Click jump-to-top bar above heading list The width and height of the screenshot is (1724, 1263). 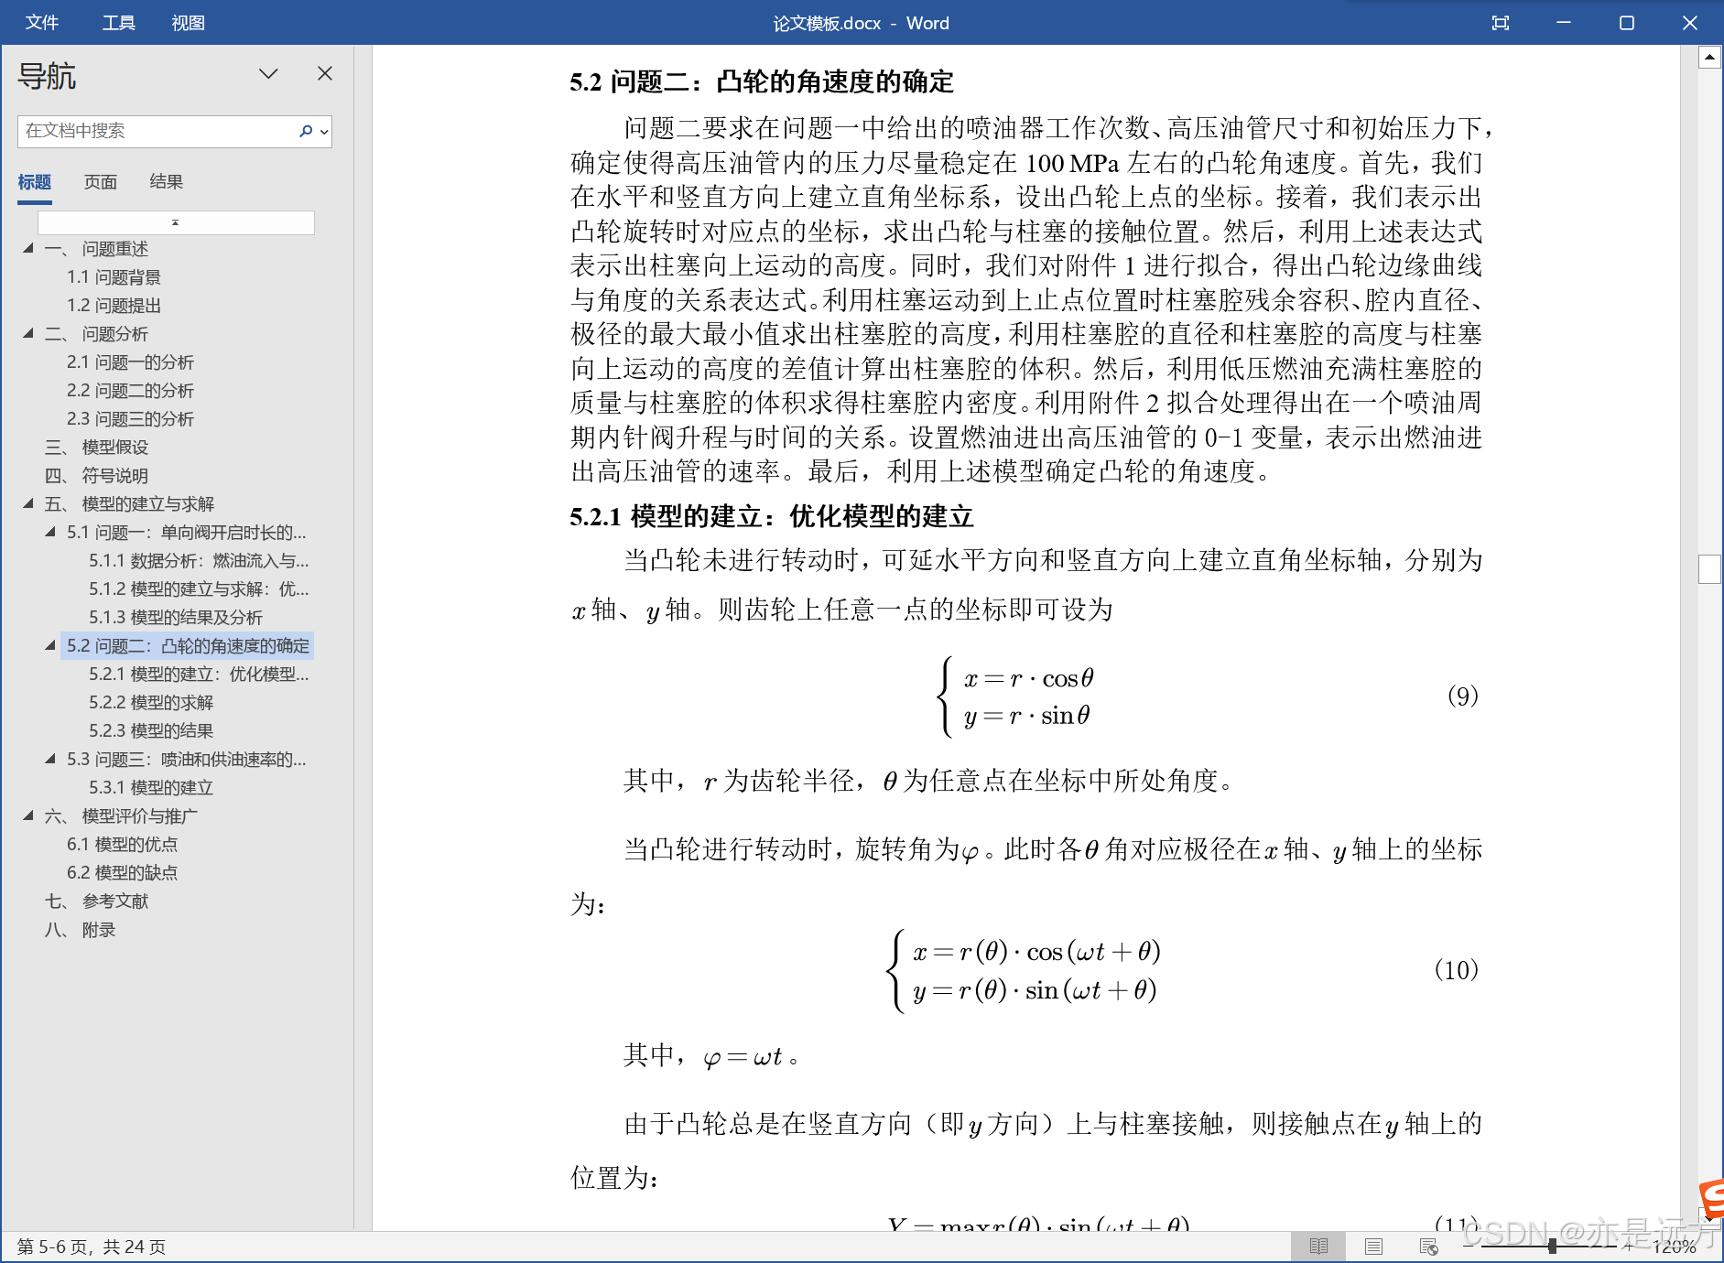pos(176,222)
